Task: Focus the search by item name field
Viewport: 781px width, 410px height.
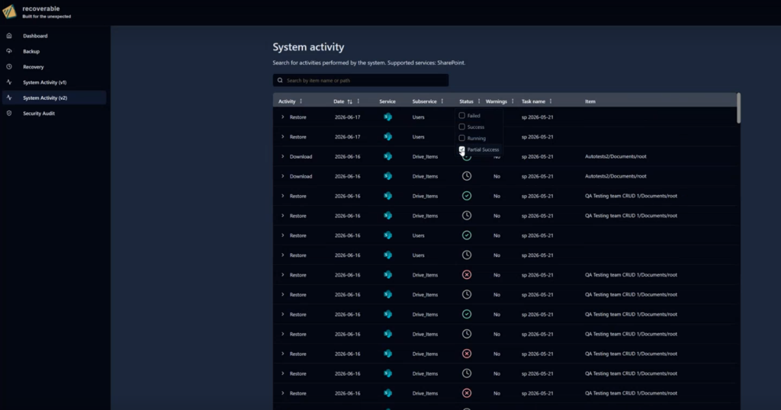Action: [x=361, y=80]
